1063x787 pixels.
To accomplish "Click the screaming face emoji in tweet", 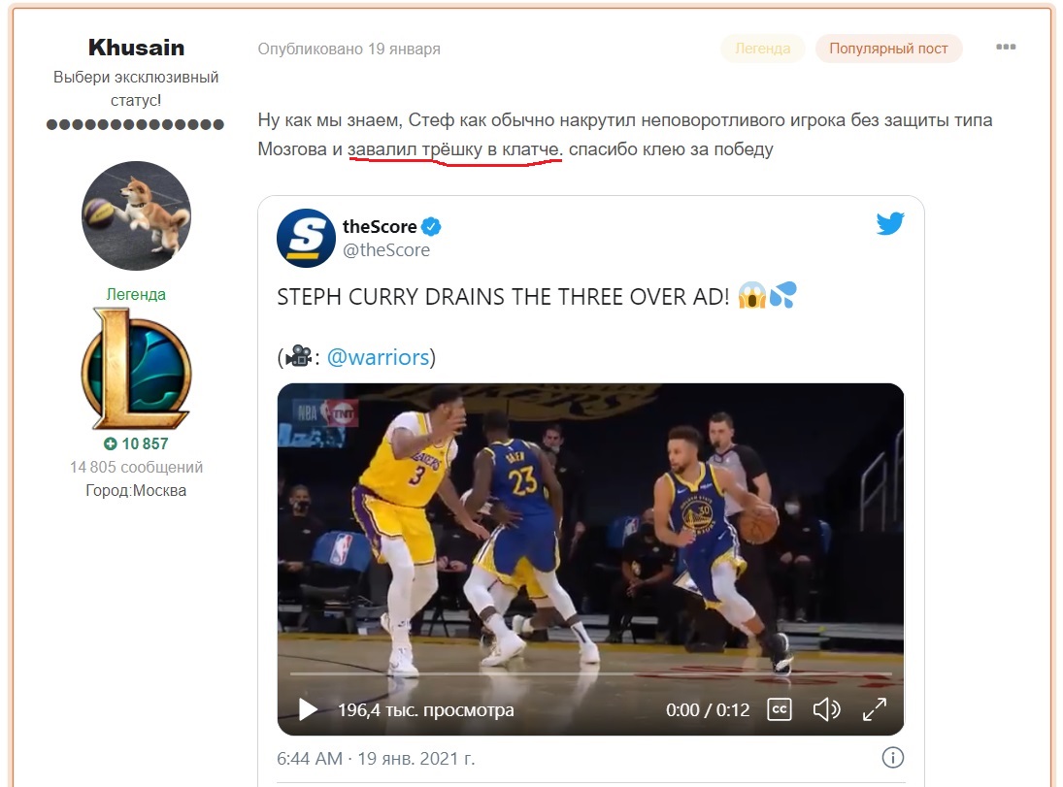I will [x=751, y=295].
